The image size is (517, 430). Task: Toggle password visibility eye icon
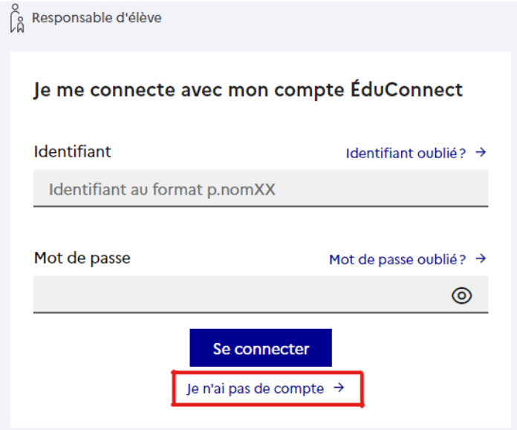click(461, 295)
